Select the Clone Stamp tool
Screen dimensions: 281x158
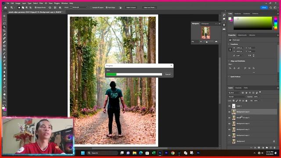[4, 57]
